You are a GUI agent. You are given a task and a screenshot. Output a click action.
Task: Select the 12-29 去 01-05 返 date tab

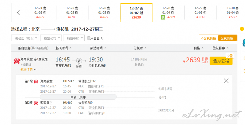pyautogui.click(x=200, y=13)
